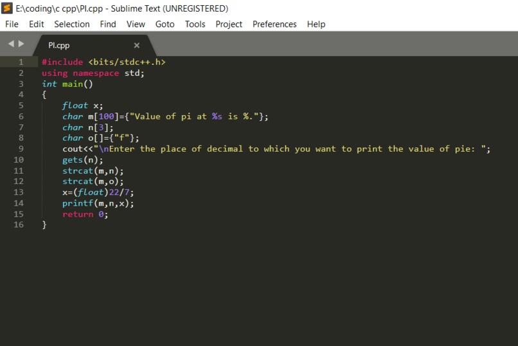
Task: Click the Sublime Text logo icon
Action: point(7,8)
